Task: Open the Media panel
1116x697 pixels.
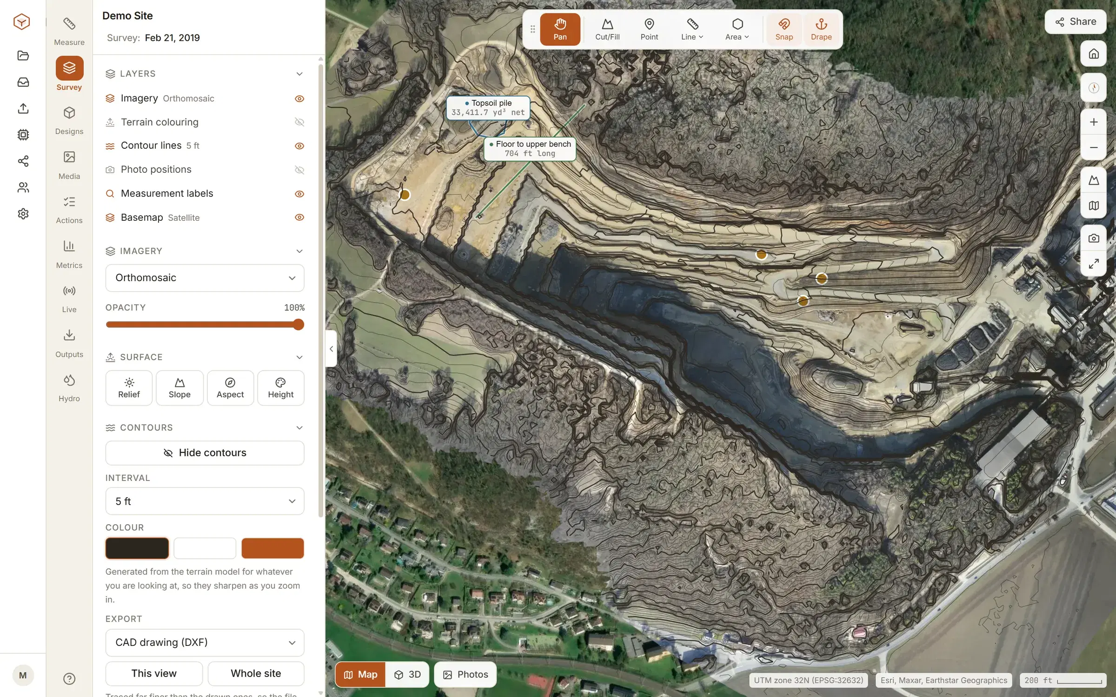Action: pos(69,165)
